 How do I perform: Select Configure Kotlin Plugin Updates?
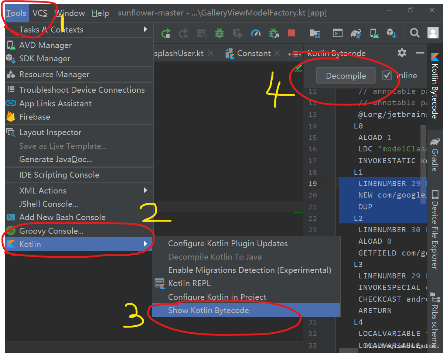pyautogui.click(x=246, y=243)
